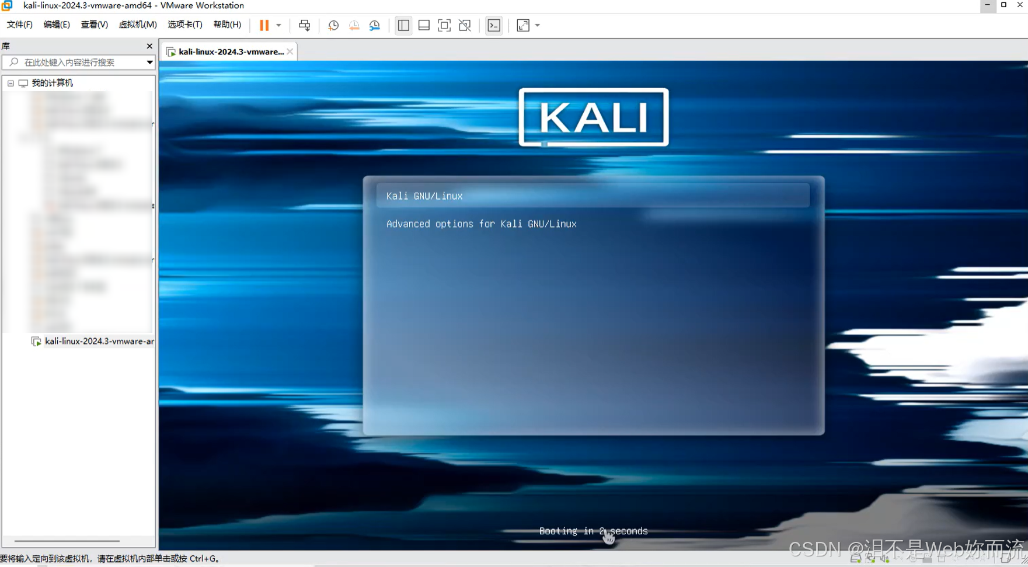Close the kali-linux-2024.3-vmware tab
This screenshot has width=1028, height=567.
[290, 51]
